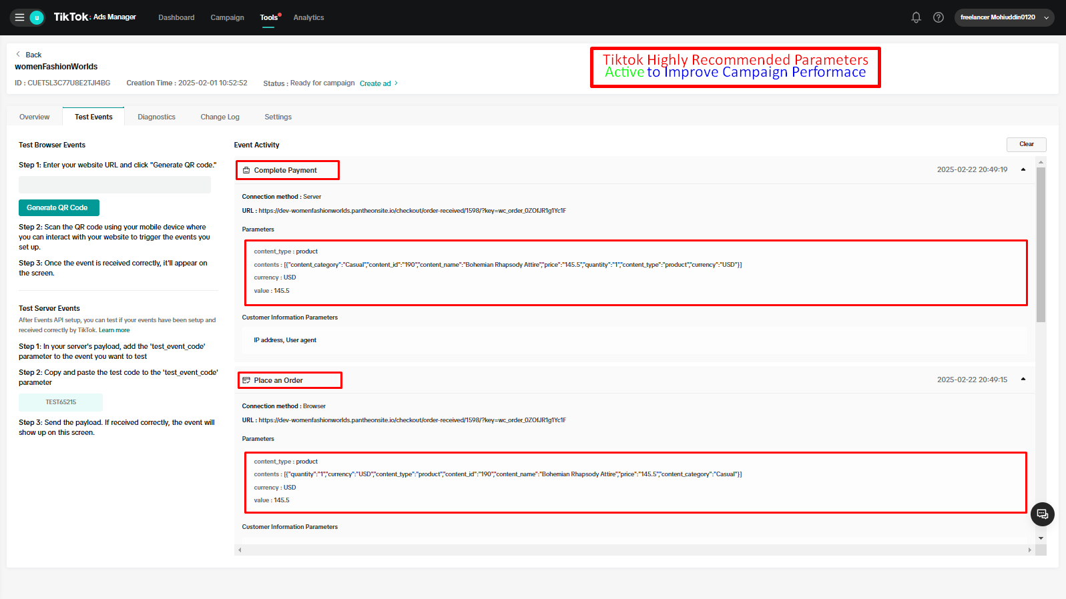Open the help question mark icon
1066x599 pixels.
pyautogui.click(x=938, y=17)
